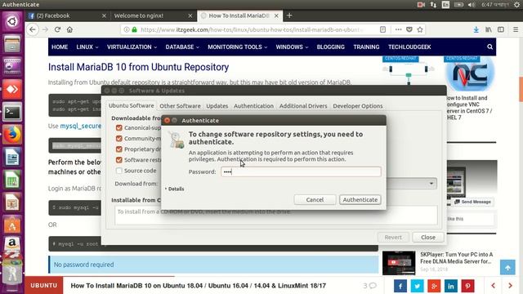Open 5KPlayer article thumbnail
The width and height of the screenshot is (523, 294).
pyautogui.click(x=399, y=263)
